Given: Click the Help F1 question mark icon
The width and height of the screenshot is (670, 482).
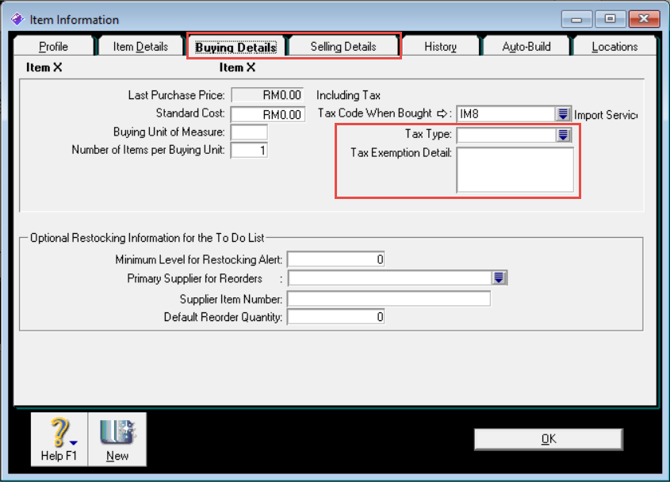Looking at the screenshot, I should coord(59,434).
